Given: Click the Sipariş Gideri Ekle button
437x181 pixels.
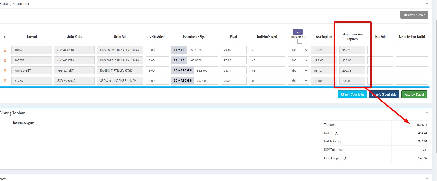Looking at the screenshot, I should 384,95.
